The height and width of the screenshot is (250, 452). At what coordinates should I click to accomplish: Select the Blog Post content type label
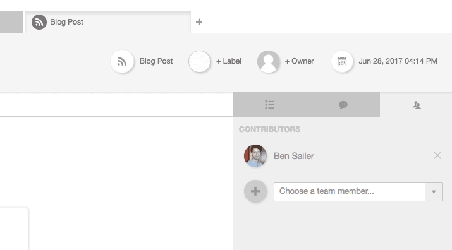(x=156, y=61)
